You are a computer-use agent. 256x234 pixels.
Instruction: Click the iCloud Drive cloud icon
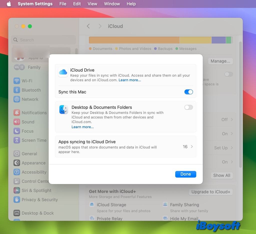point(63,72)
